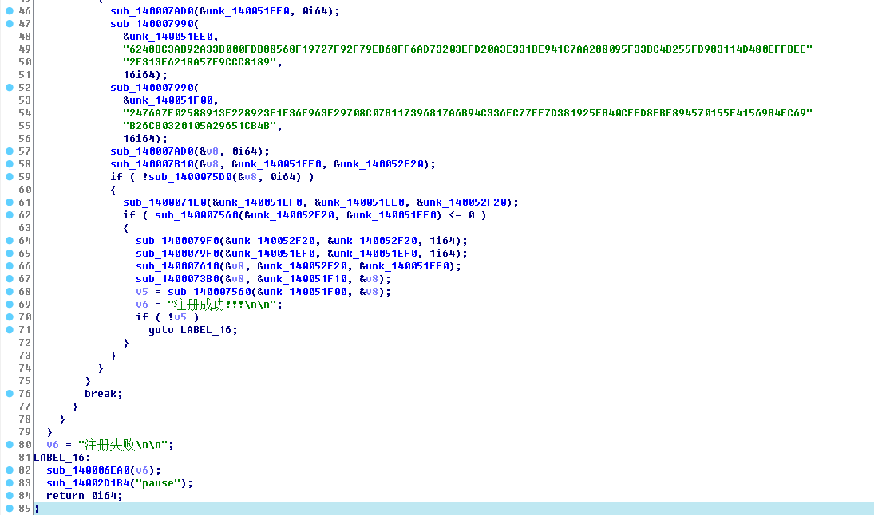The image size is (874, 515).
Task: Set breakpoint dot at line 61
Action: [x=10, y=202]
